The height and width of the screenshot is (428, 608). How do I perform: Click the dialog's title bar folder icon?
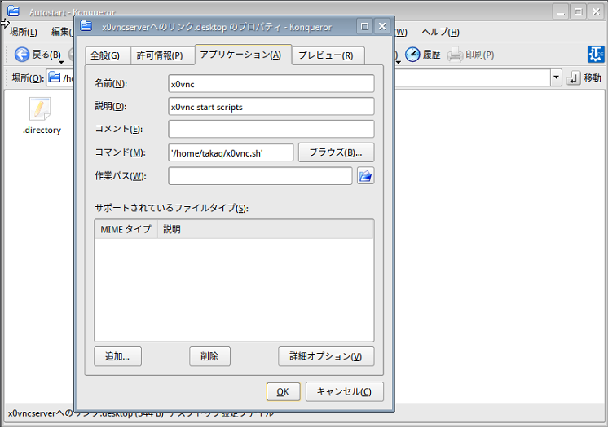[86, 26]
